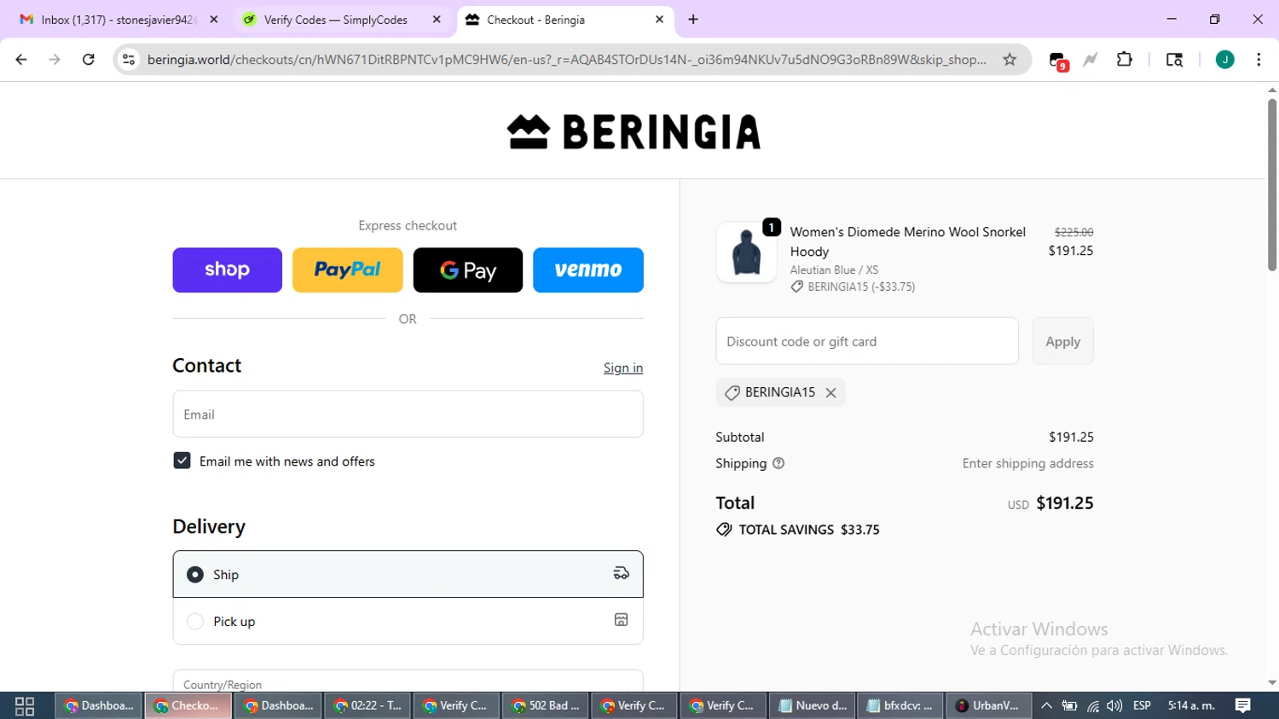Choose Google Pay express checkout
The width and height of the screenshot is (1279, 719).
click(468, 270)
